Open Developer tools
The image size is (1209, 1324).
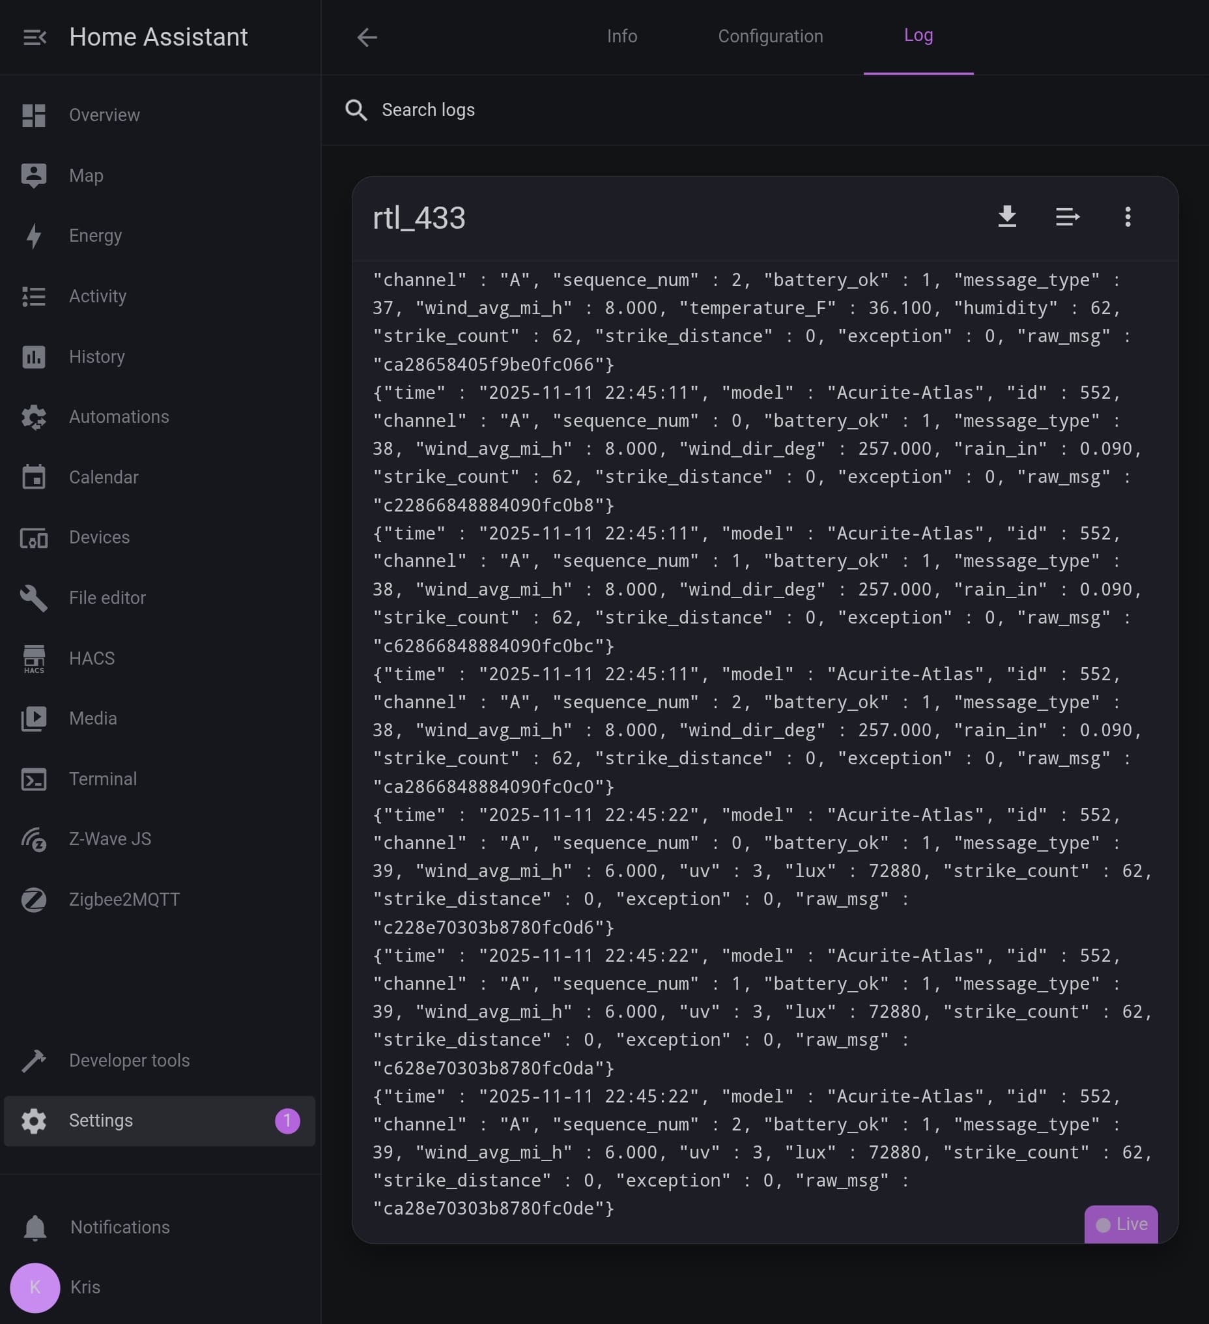coord(130,1060)
